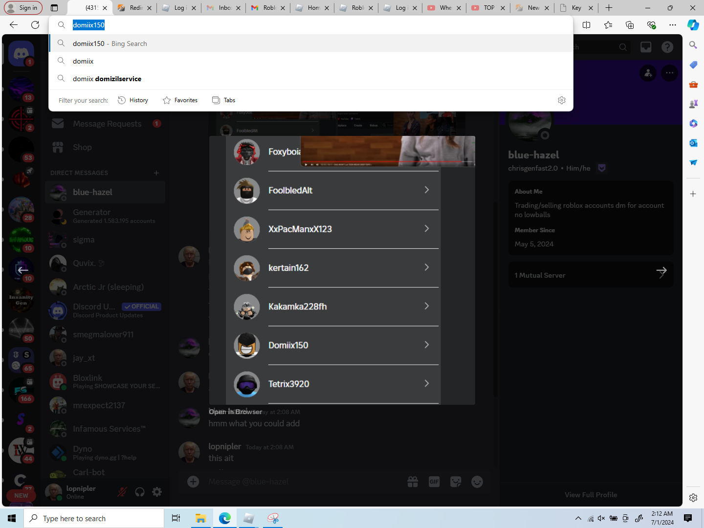Send a gift in chat
The height and width of the screenshot is (528, 704).
click(x=413, y=482)
